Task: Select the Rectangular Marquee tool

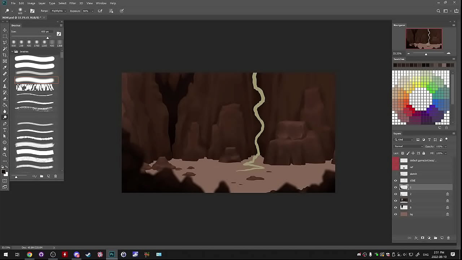Action: coord(5,36)
